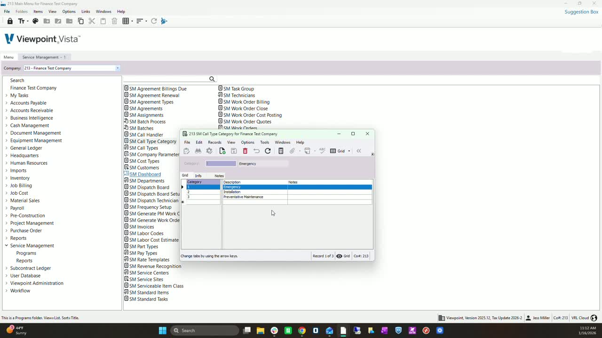Open the color palette theme icon
Image resolution: width=602 pixels, height=338 pixels.
(35, 21)
